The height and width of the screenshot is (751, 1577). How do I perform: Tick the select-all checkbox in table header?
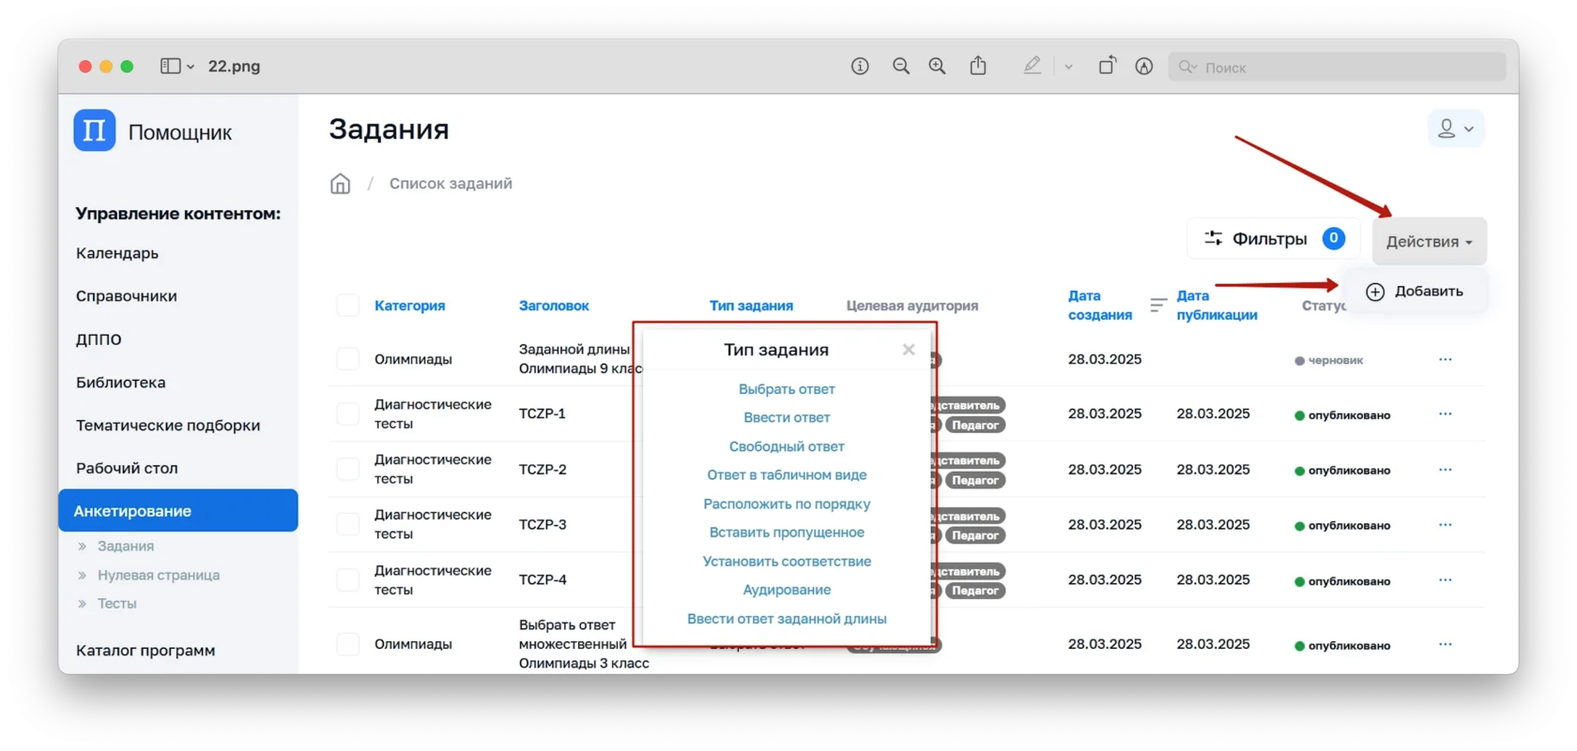tap(348, 306)
